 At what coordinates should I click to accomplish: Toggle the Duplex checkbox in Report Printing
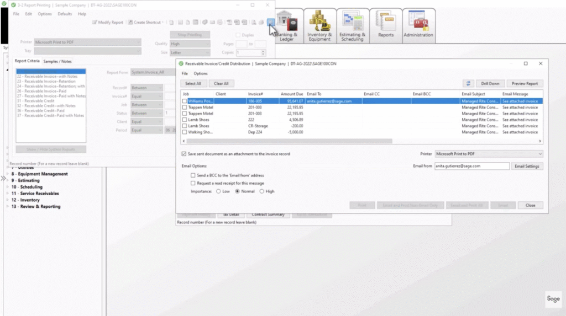coord(238,35)
